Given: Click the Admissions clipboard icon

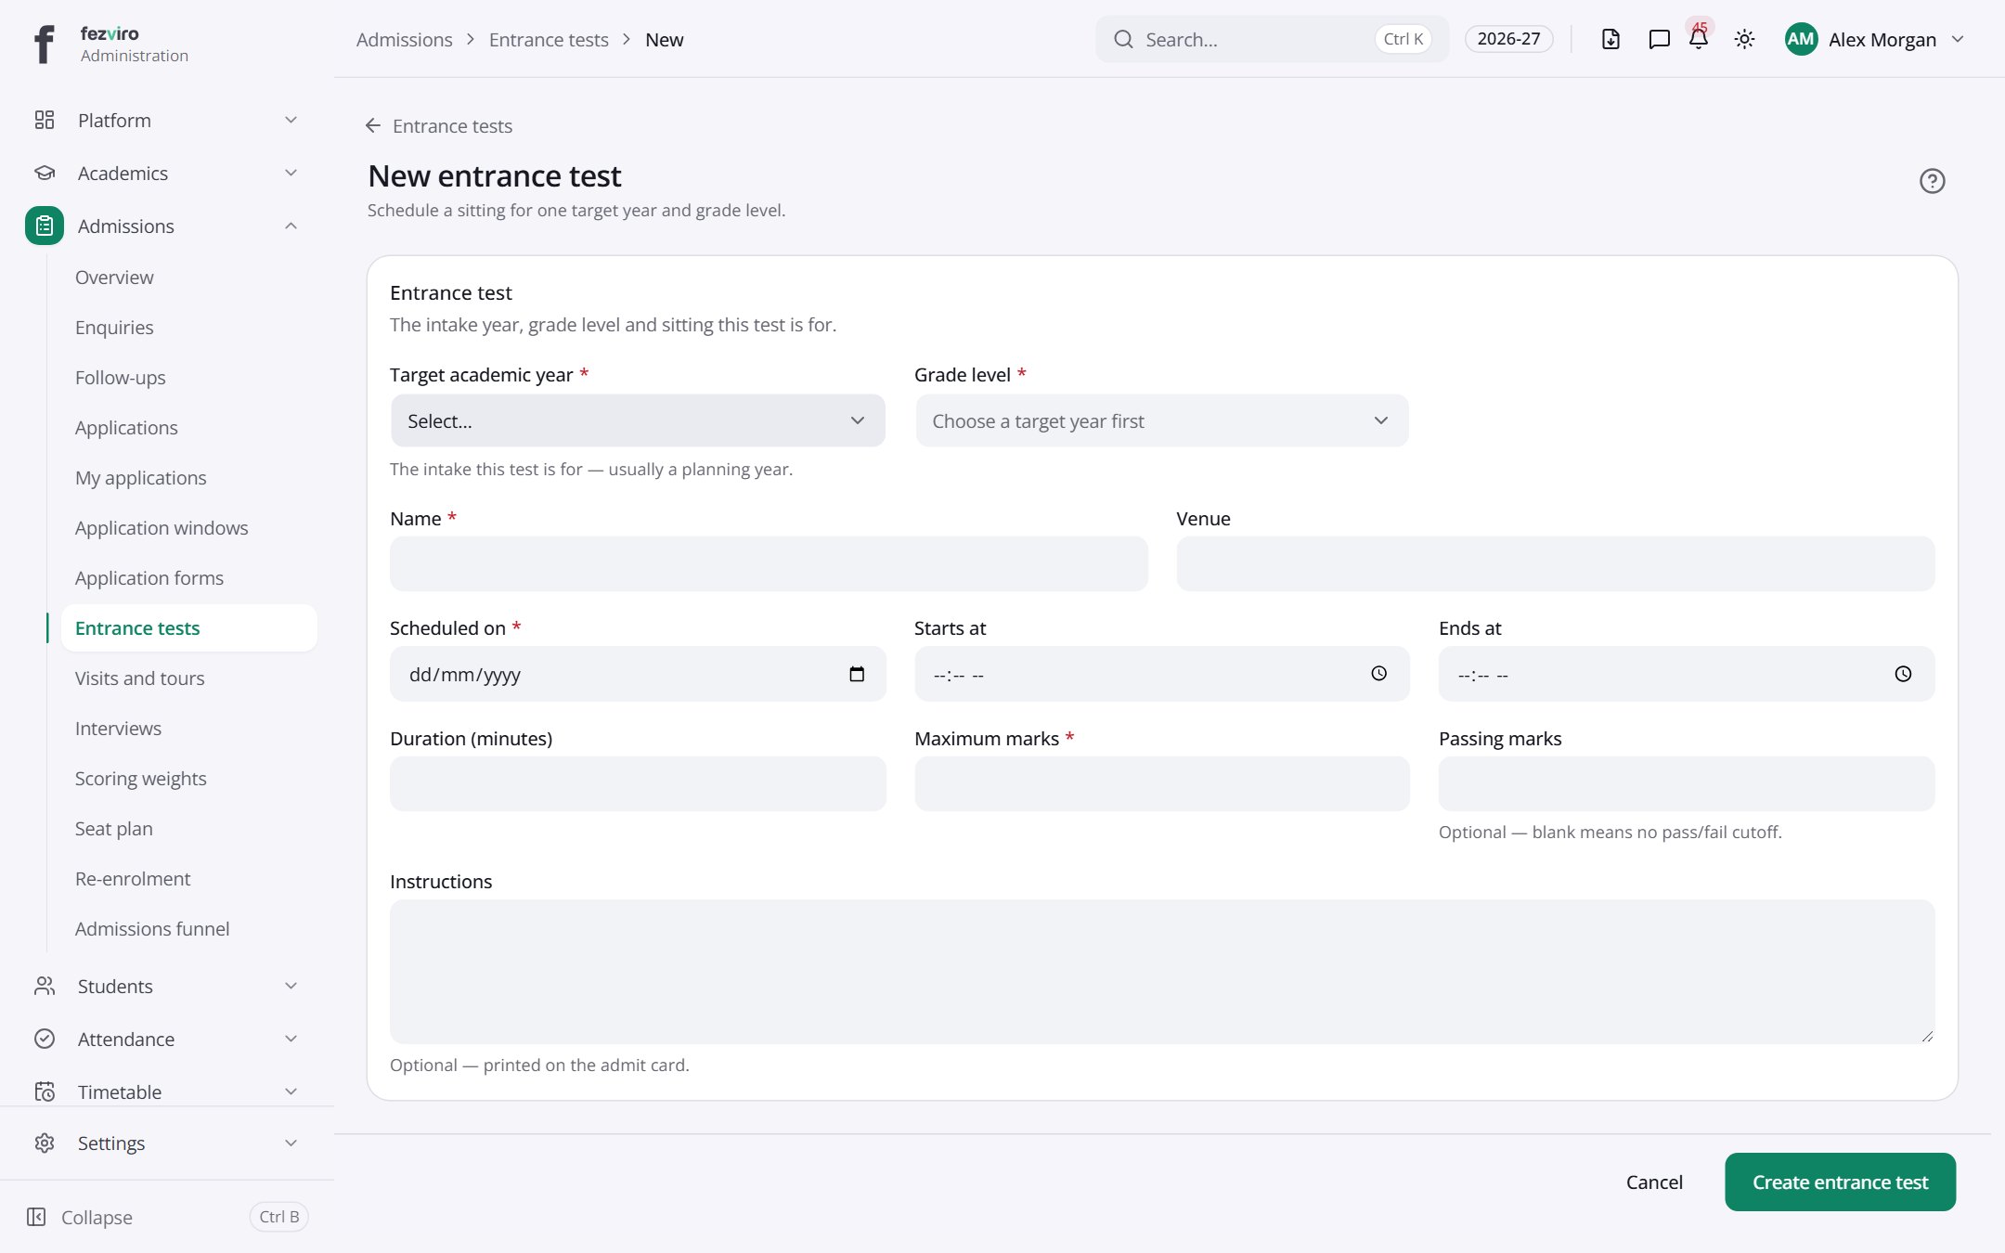Looking at the screenshot, I should (45, 226).
